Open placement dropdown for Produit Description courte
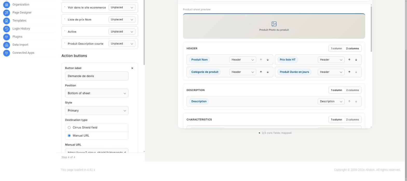407x181 pixels. click(122, 44)
